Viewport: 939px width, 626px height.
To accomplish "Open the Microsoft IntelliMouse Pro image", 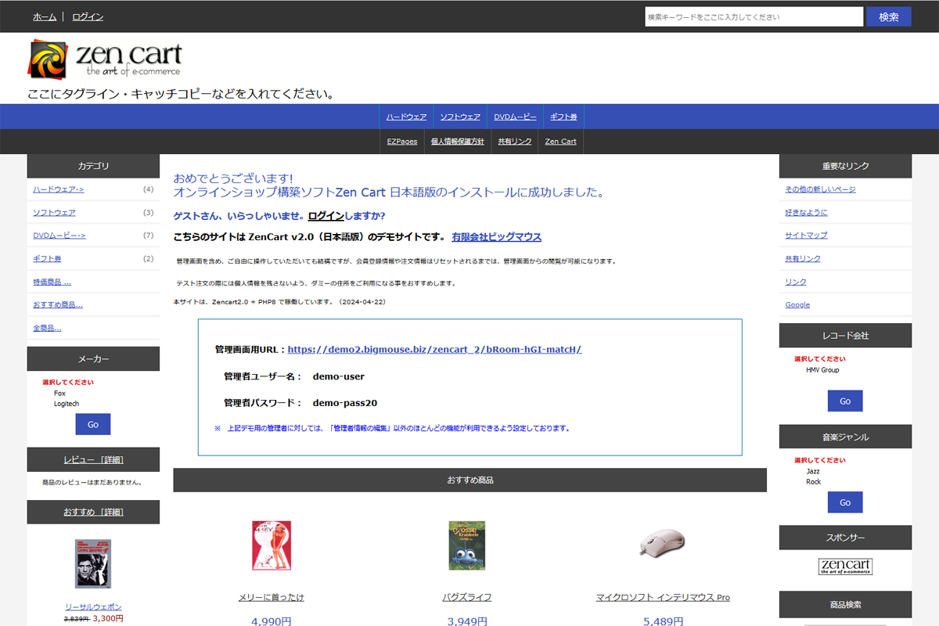I will 663,541.
